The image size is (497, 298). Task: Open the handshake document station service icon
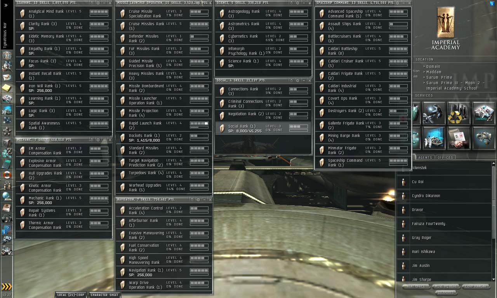[459, 138]
